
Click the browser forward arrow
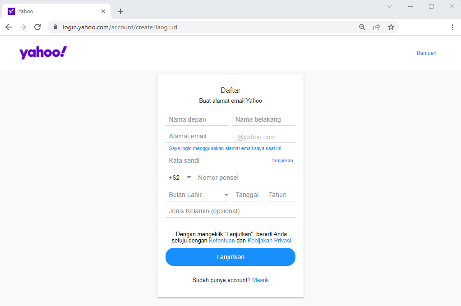23,27
